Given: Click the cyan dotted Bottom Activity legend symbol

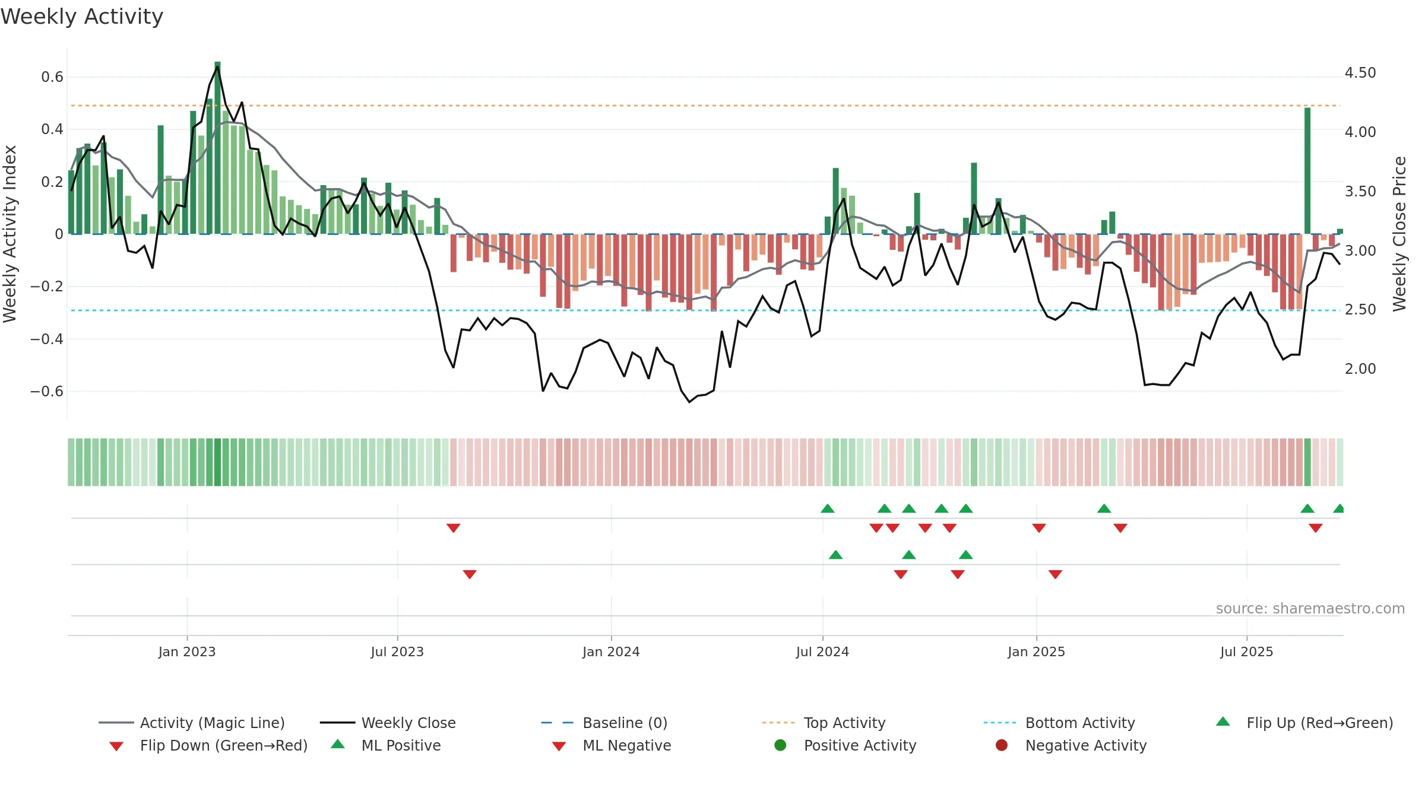Looking at the screenshot, I should (1000, 723).
